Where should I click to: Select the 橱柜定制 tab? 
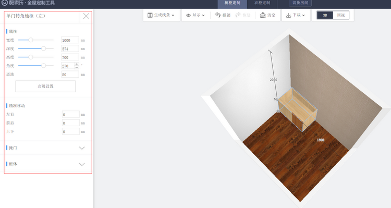(232, 3)
